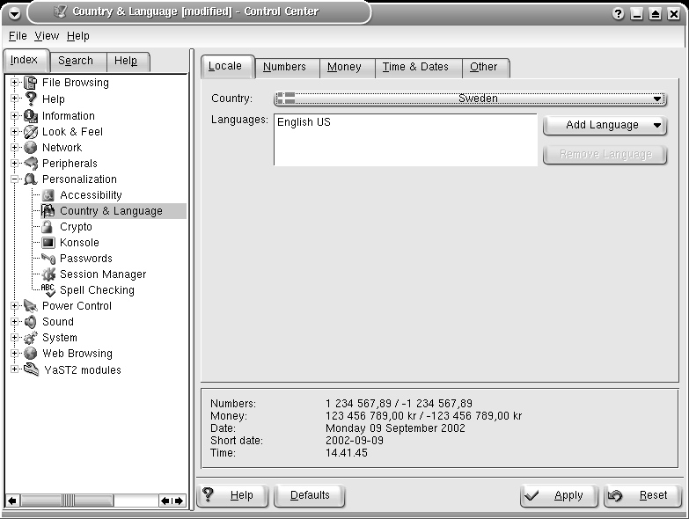Viewport: 689px width, 519px height.
Task: Click the Reset button
Action: tap(642, 495)
